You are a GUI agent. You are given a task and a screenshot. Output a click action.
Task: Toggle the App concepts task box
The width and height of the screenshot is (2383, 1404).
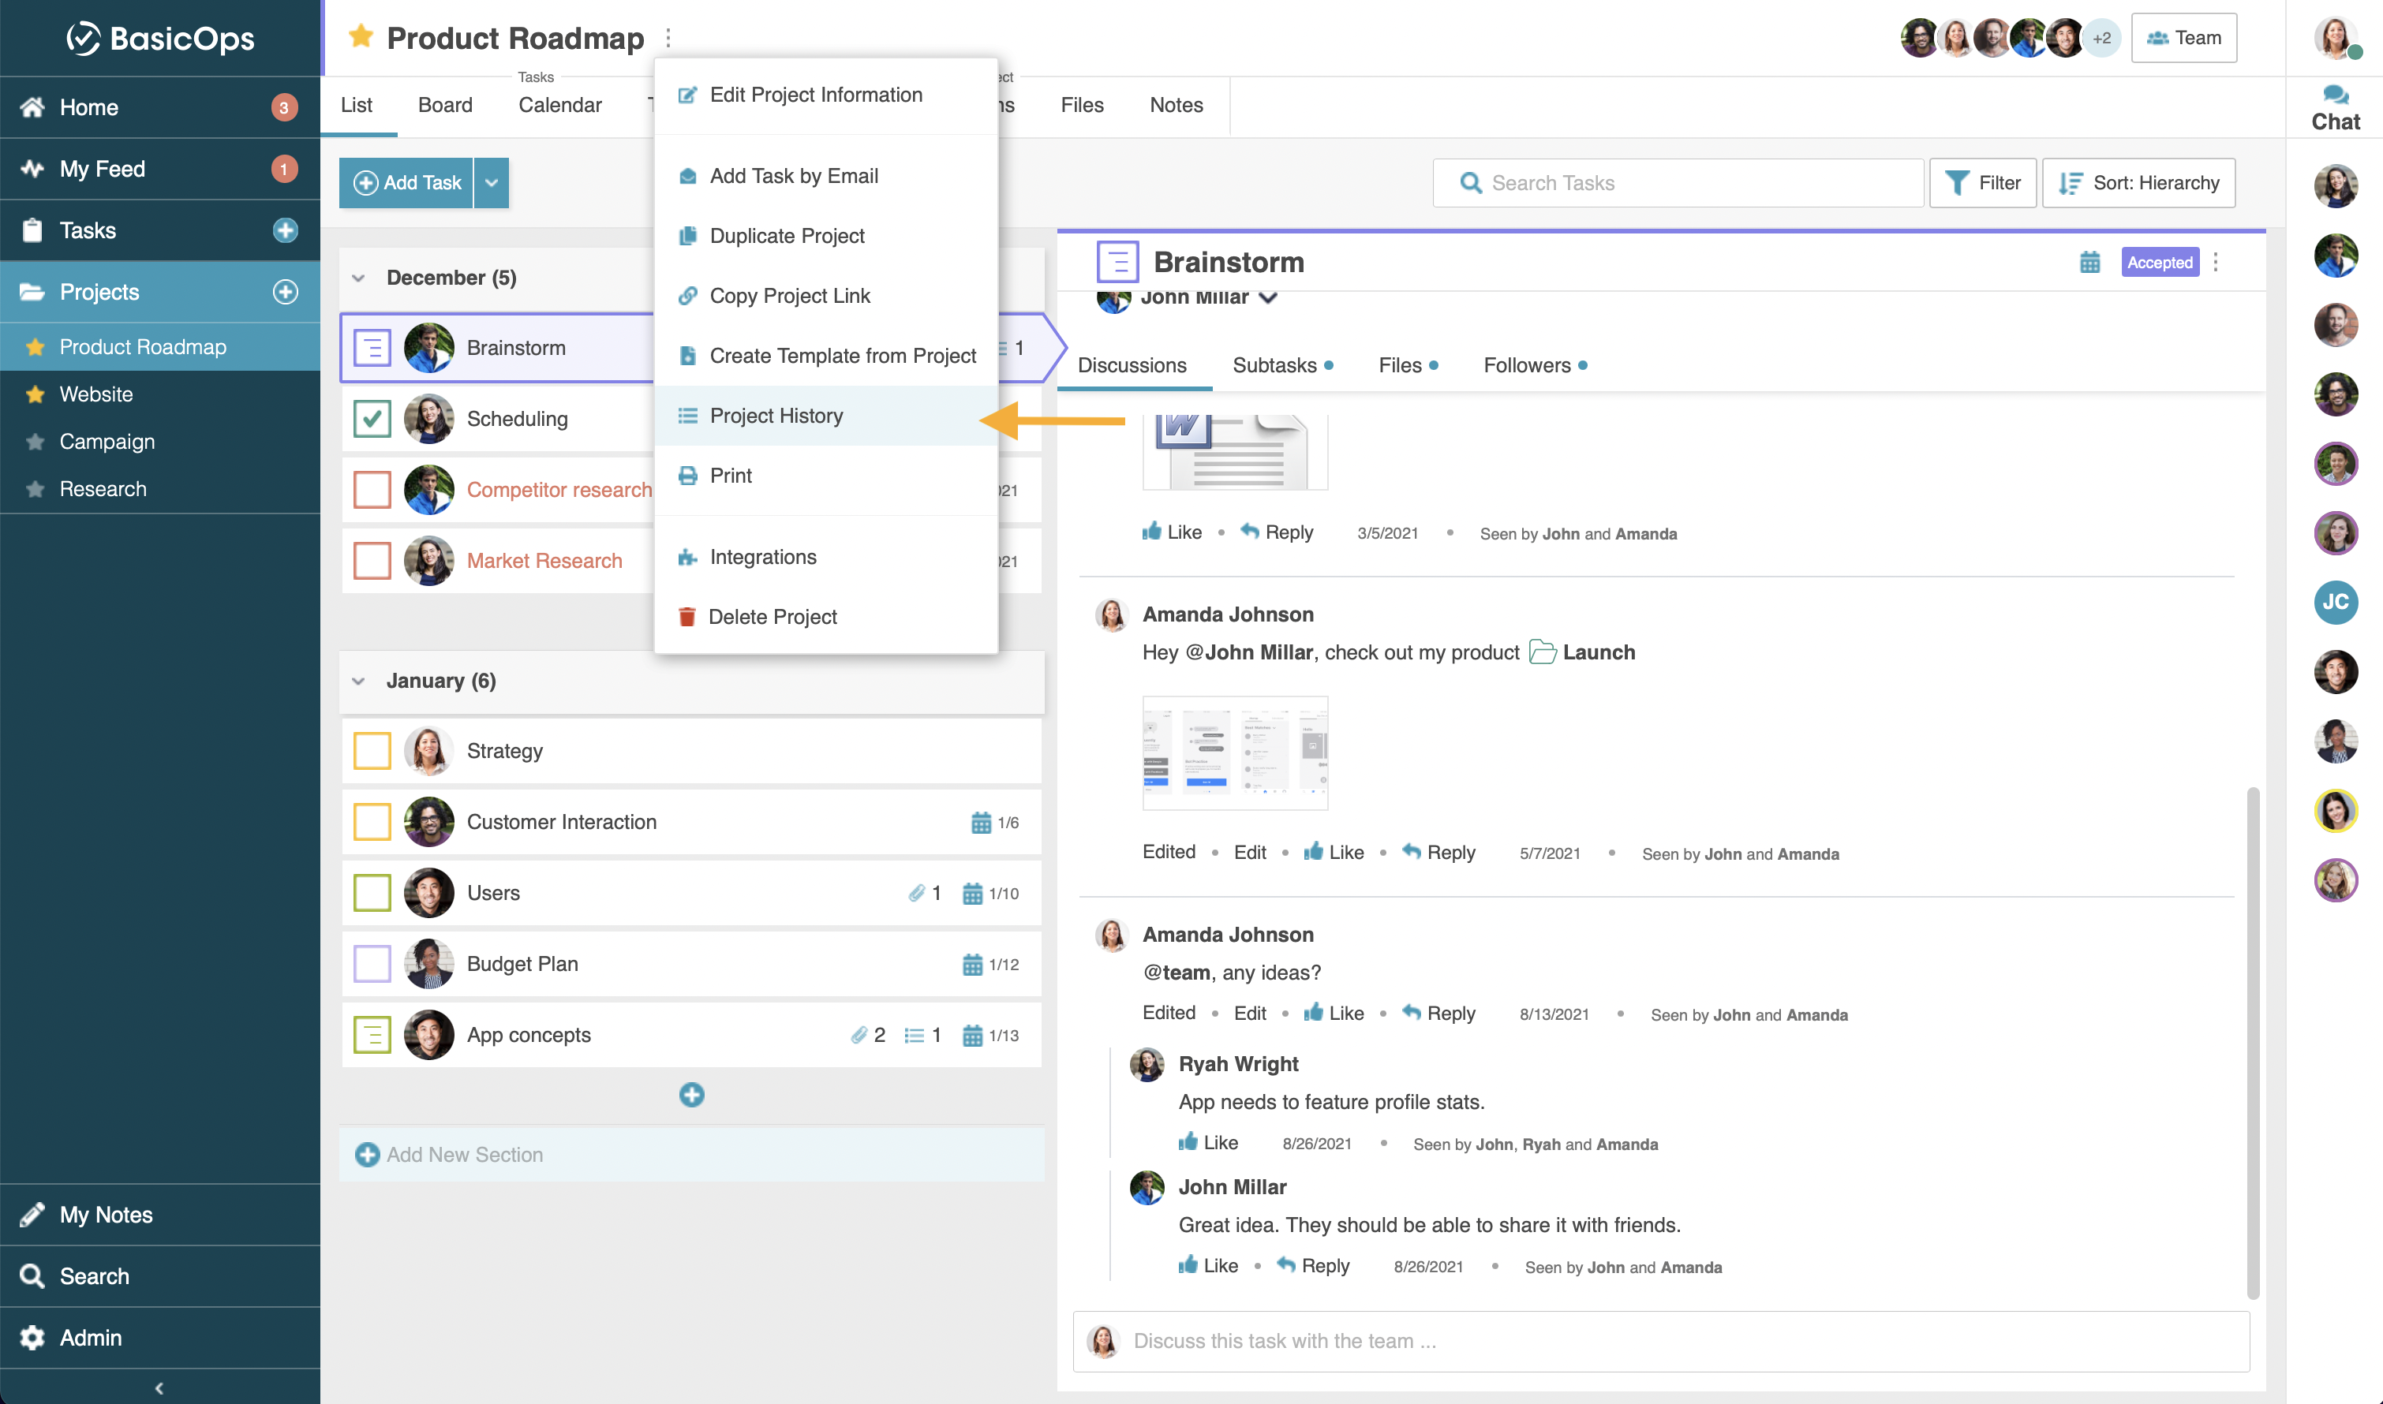pyautogui.click(x=372, y=1034)
